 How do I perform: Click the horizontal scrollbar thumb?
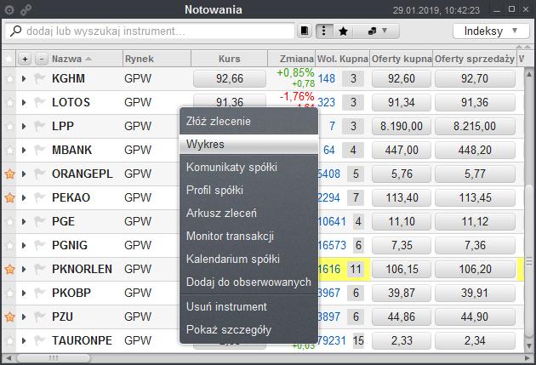[54, 358]
